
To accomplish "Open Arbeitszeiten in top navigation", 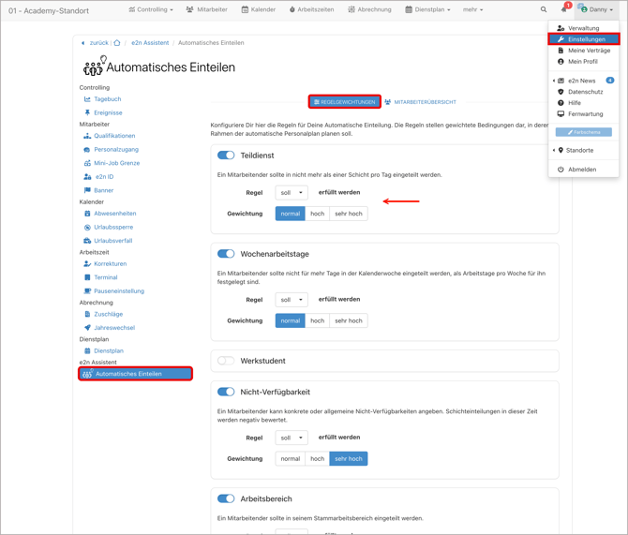I will 311,9.
